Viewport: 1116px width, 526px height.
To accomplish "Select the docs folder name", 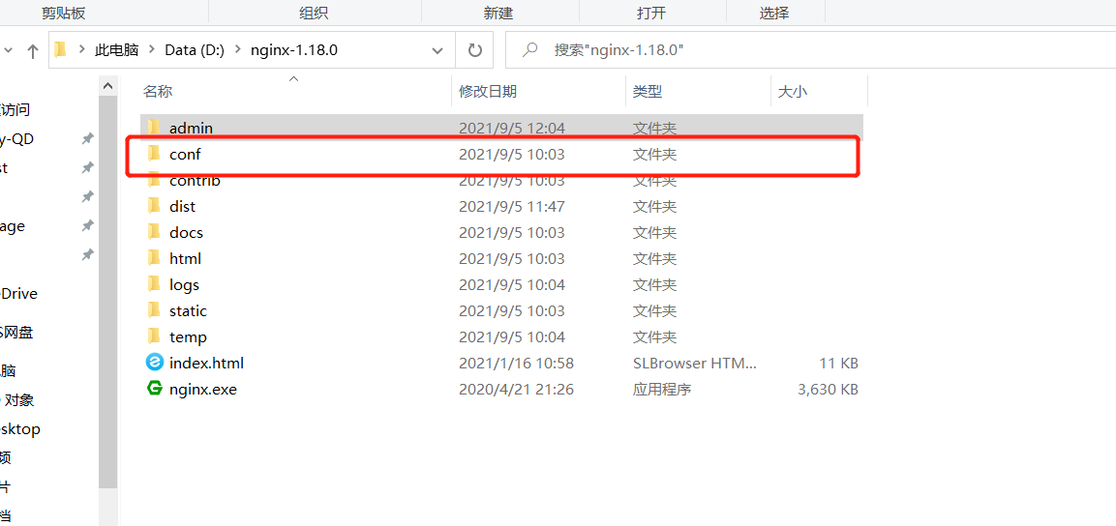I will point(186,232).
